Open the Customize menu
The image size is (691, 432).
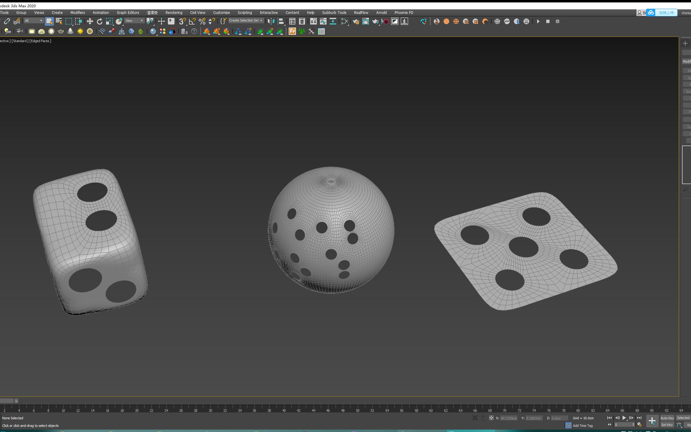pyautogui.click(x=221, y=12)
